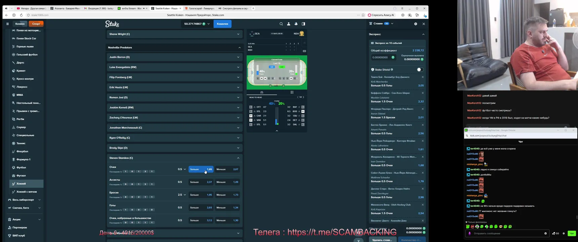
Task: Switch to the standings list tab icon
Action: 292,92
